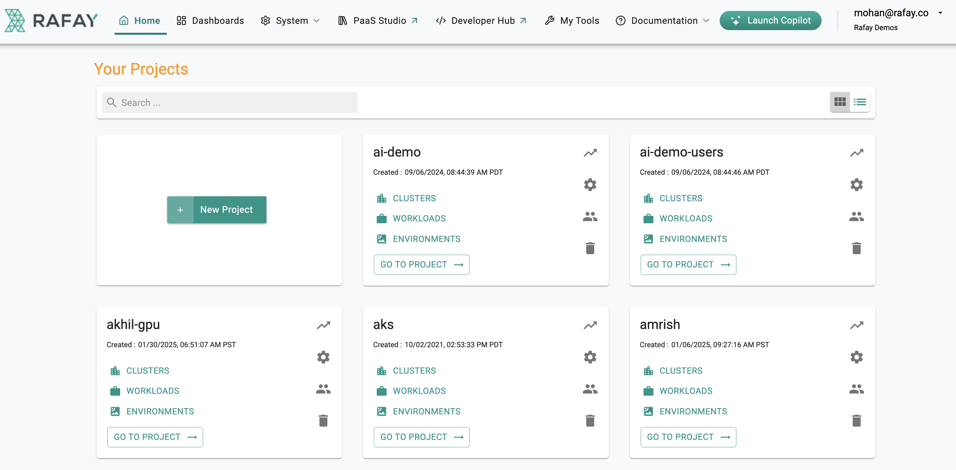Open the Dashboards menu item
Image resolution: width=956 pixels, height=470 pixels.
click(210, 21)
